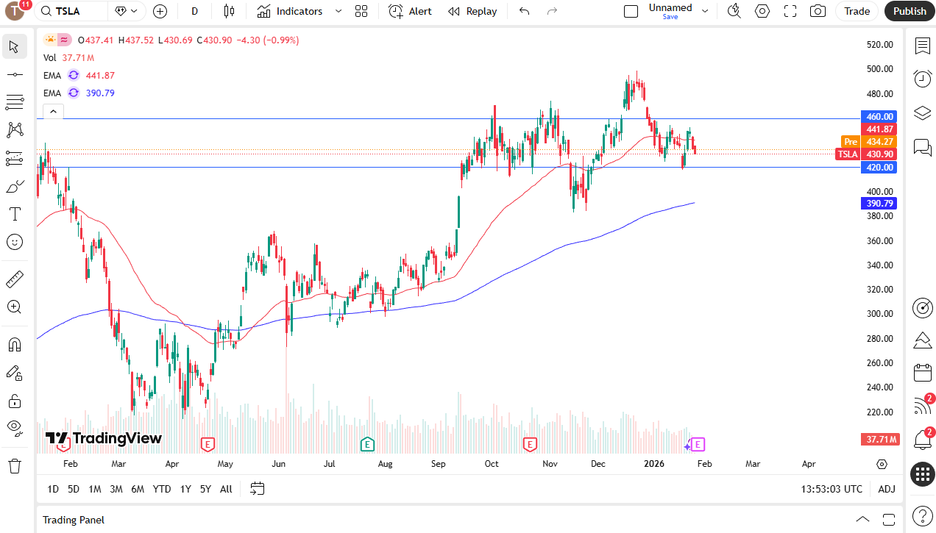Open the object tree layers panel
Image resolution: width=936 pixels, height=533 pixels.
point(923,112)
